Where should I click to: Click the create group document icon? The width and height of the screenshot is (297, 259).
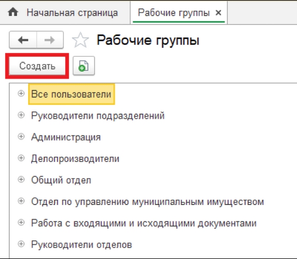[84, 66]
